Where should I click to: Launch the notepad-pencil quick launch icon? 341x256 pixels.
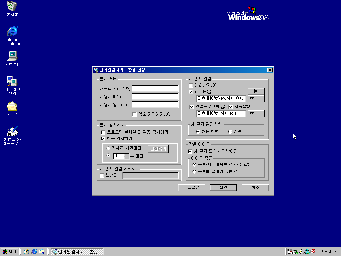[x=26, y=252]
